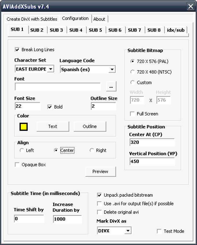Switch to Create DivX with Subtitles tab
This screenshot has width=197, height=245.
(32, 19)
